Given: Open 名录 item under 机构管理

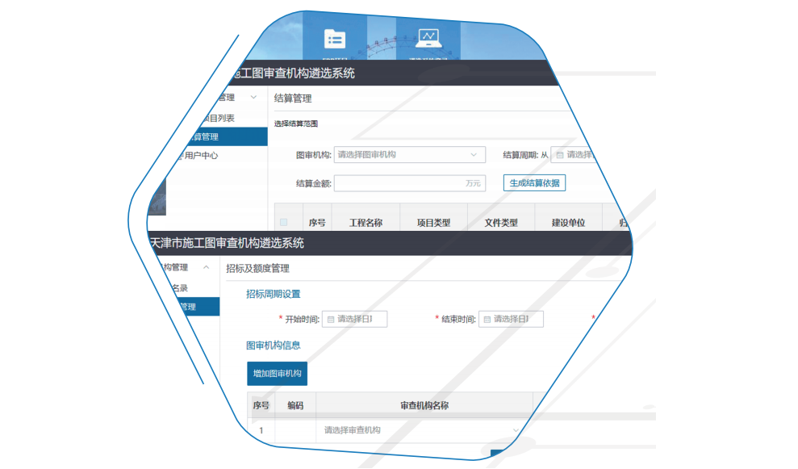Looking at the screenshot, I should tap(178, 287).
